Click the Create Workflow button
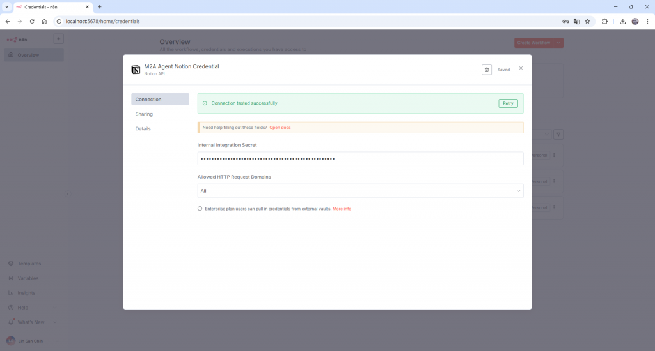 click(x=534, y=43)
